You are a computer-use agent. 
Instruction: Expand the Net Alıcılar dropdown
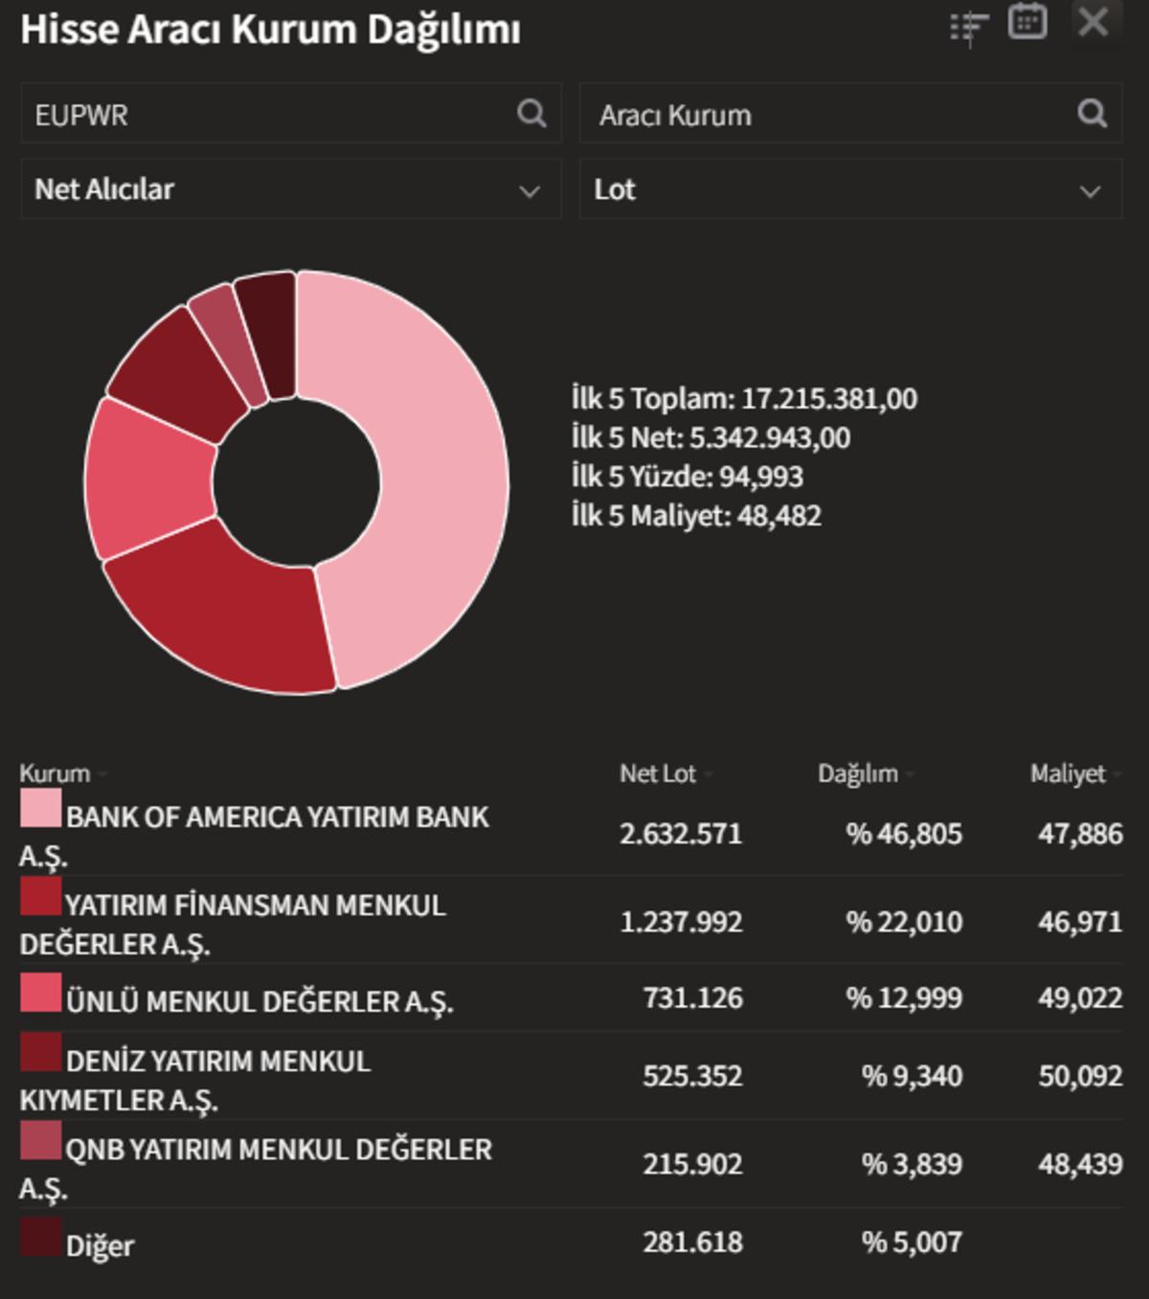(x=290, y=190)
